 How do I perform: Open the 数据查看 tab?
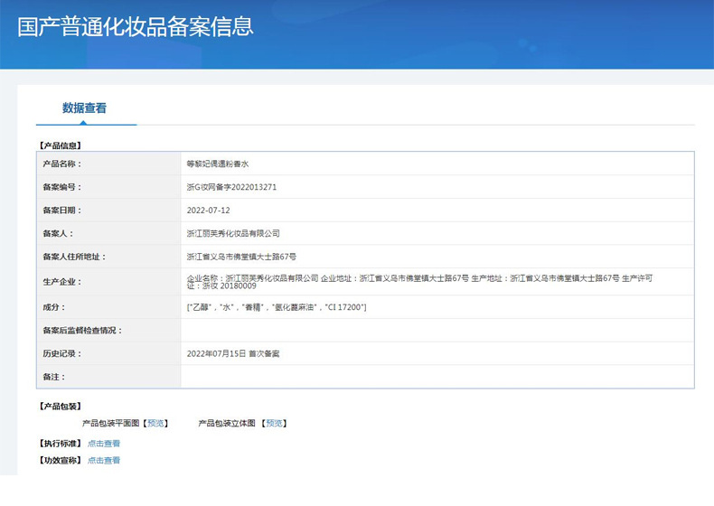tap(85, 108)
